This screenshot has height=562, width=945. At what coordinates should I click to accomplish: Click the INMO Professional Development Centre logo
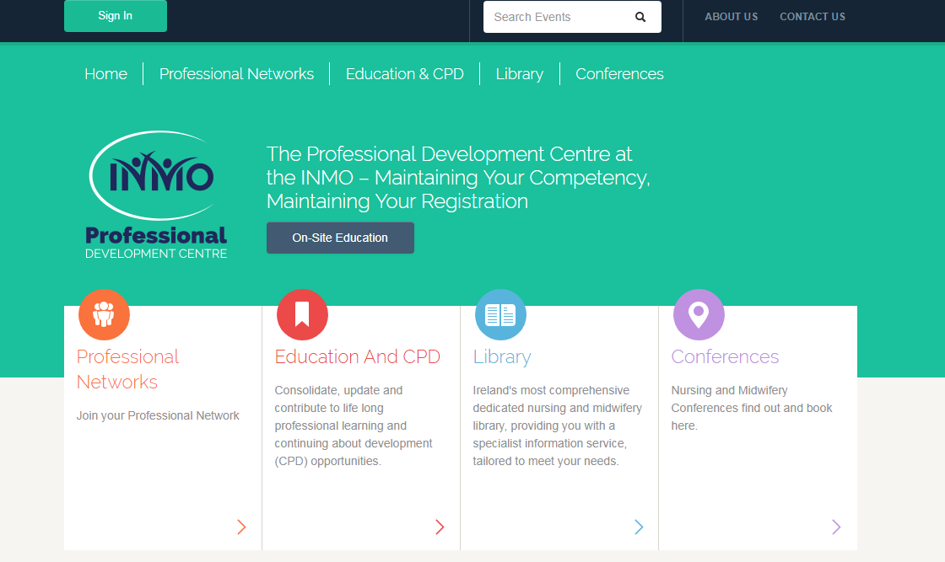(x=157, y=195)
